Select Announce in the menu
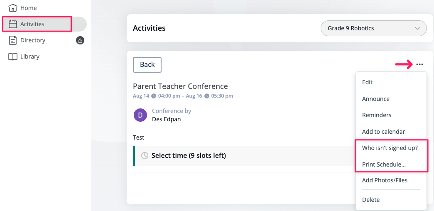 pyautogui.click(x=376, y=99)
